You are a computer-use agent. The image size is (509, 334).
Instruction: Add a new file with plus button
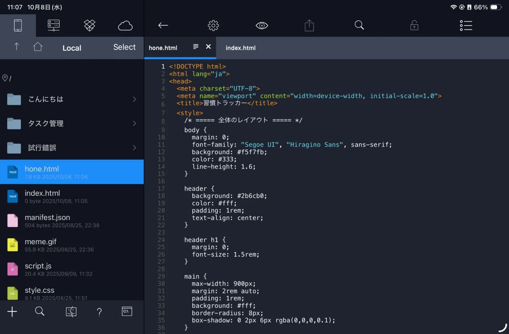[12, 312]
